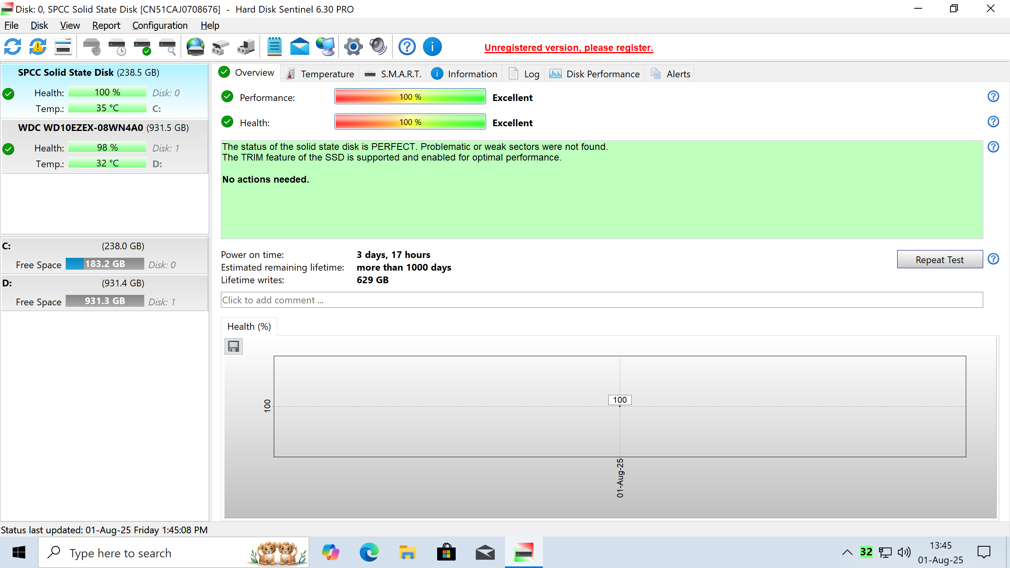Open the Configuration menu
1010x568 pixels.
[x=160, y=26]
